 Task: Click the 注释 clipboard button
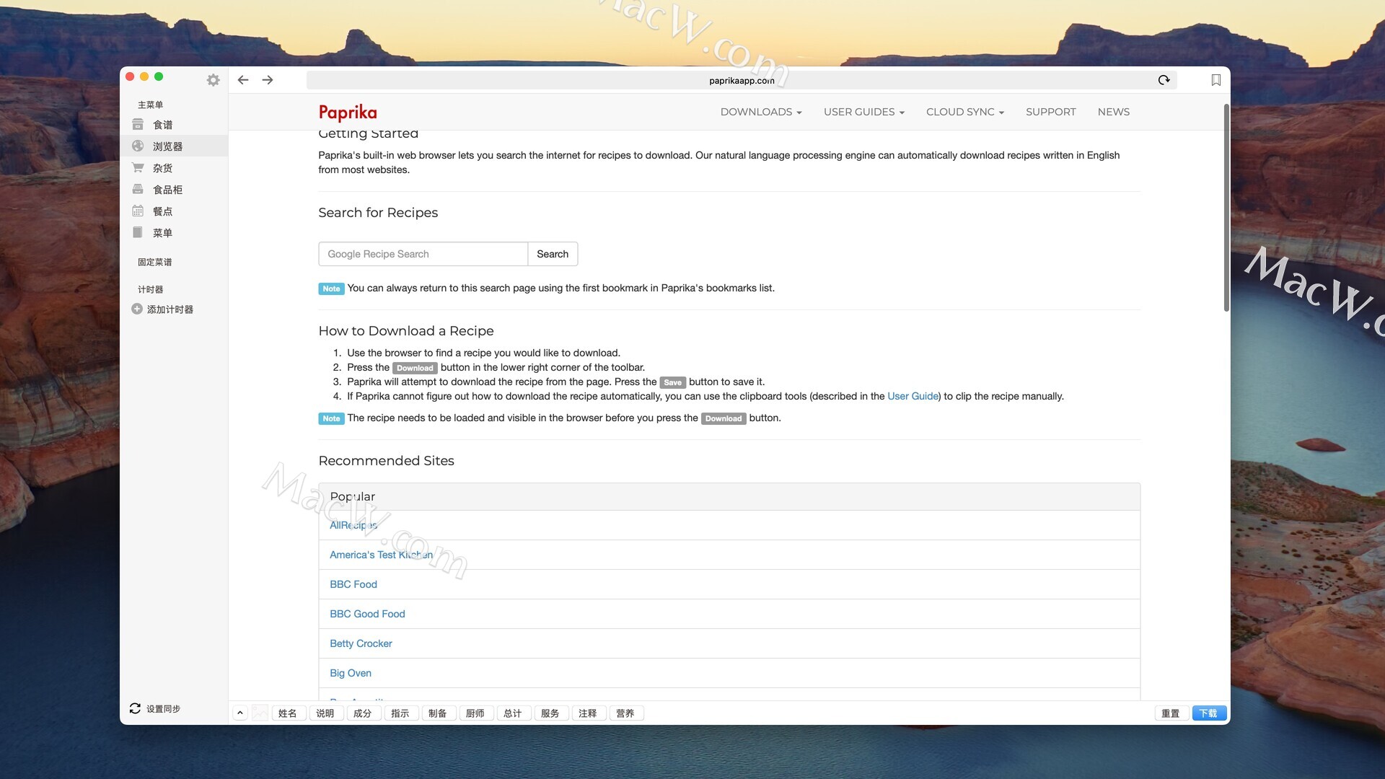(x=588, y=713)
